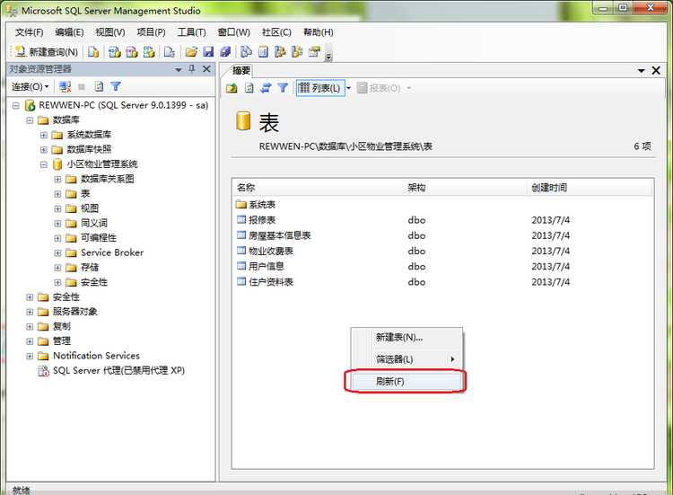
Task: Click the SQL Server Mobile Query icon
Action: [170, 52]
